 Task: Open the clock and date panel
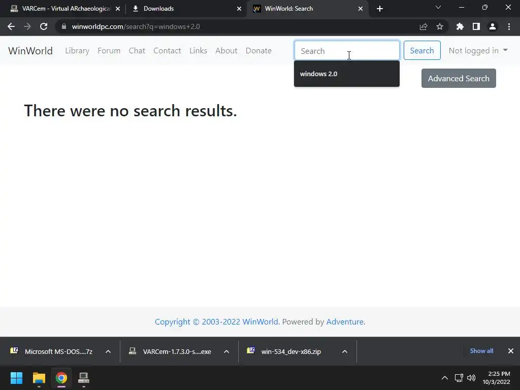pos(497,378)
